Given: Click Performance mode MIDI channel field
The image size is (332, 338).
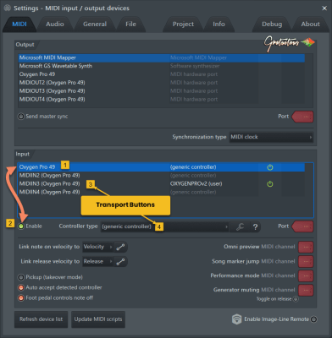Looking at the screenshot, I should click(306, 276).
